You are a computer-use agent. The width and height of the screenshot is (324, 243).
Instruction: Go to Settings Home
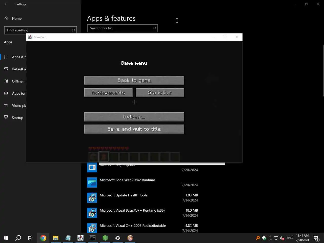(x=13, y=18)
